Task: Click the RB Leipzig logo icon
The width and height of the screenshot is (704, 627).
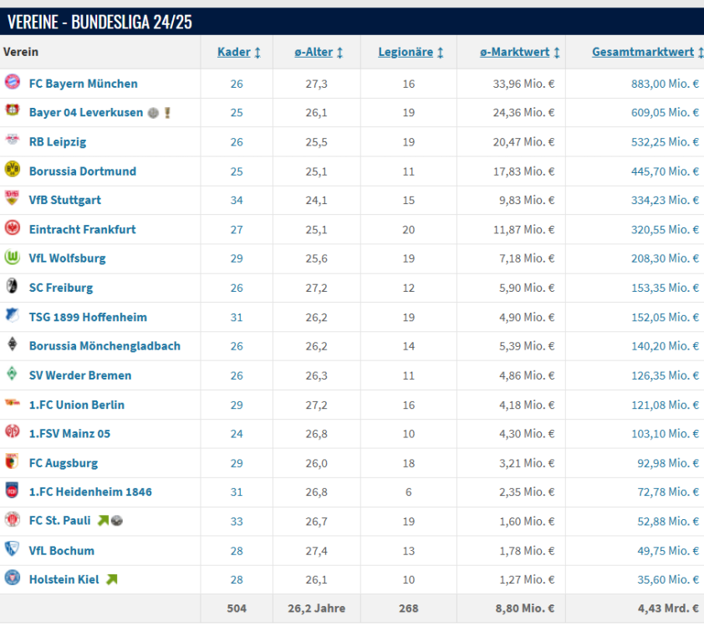Action: [x=12, y=140]
